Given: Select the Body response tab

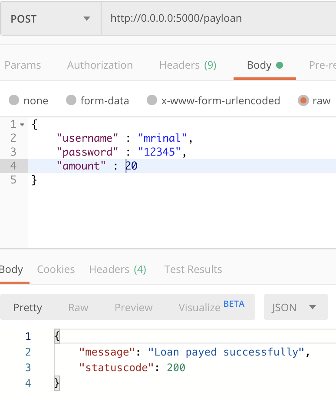Looking at the screenshot, I should (10, 269).
